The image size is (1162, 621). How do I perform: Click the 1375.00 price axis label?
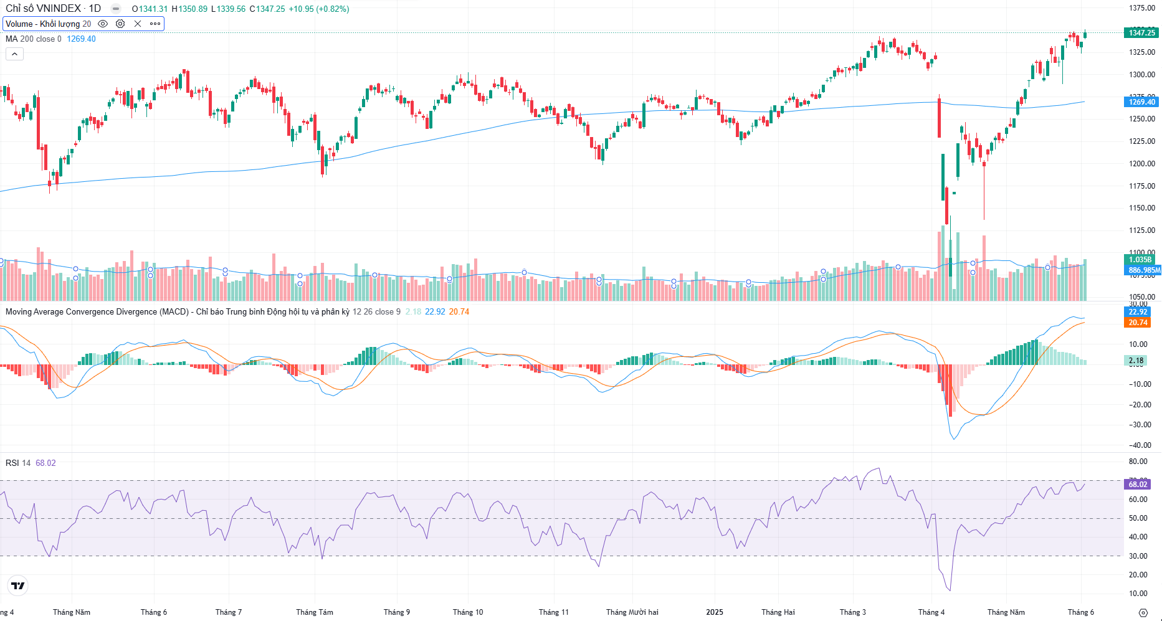[x=1142, y=8]
